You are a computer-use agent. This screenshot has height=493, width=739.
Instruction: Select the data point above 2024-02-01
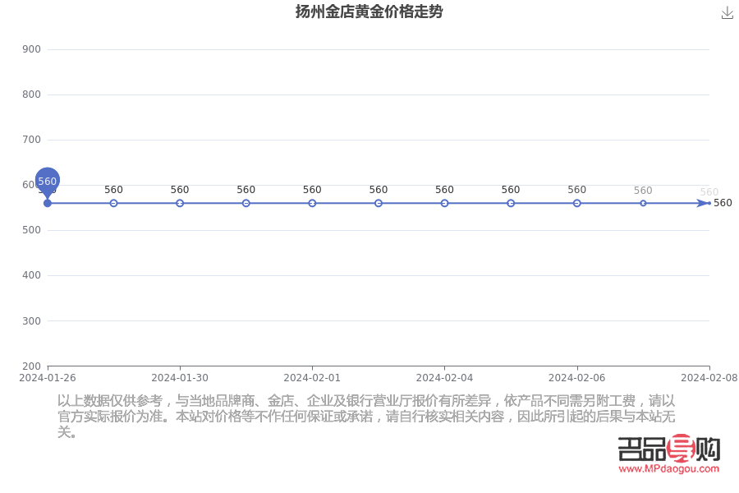click(x=312, y=203)
